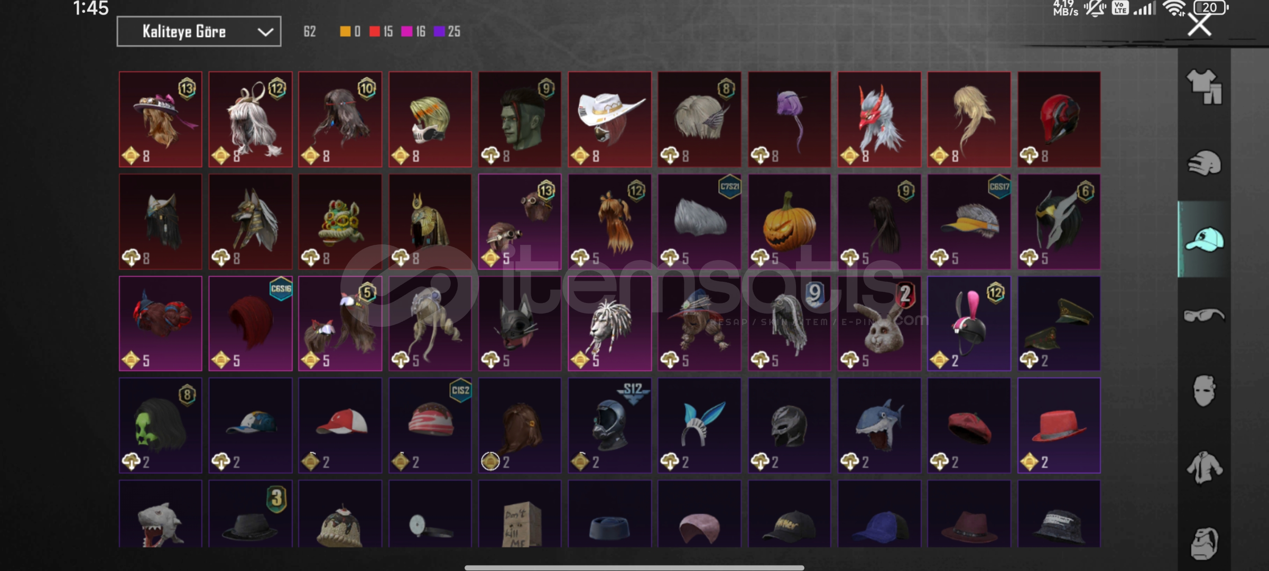Close the inventory with X icon
The width and height of the screenshot is (1269, 571).
click(x=1199, y=24)
